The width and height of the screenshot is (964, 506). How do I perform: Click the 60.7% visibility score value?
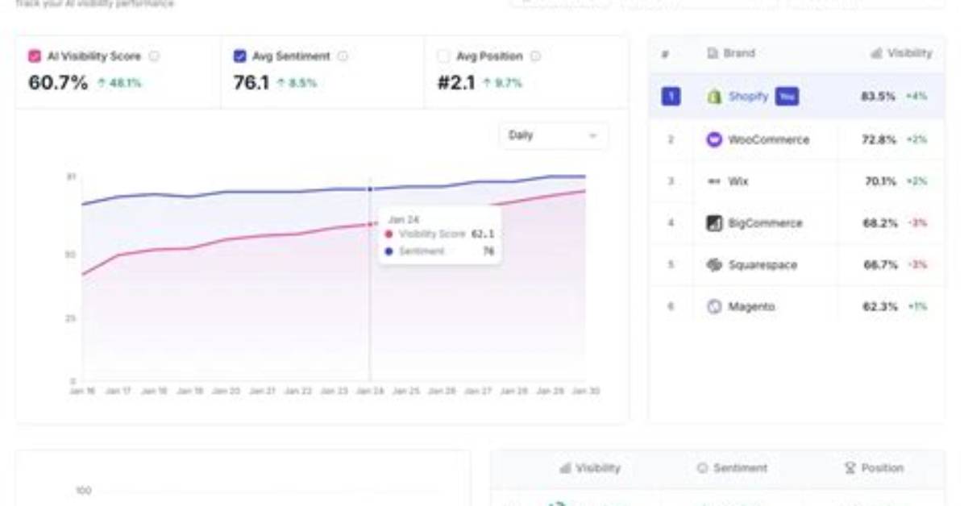pyautogui.click(x=58, y=82)
